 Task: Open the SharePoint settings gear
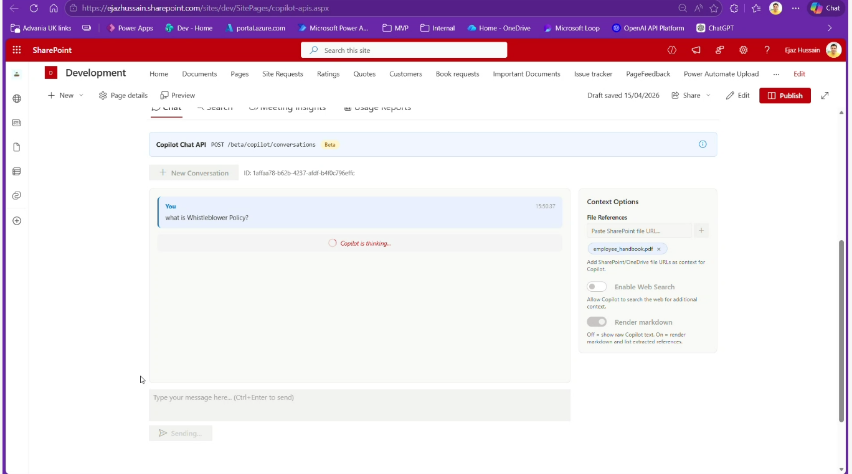[x=743, y=50]
